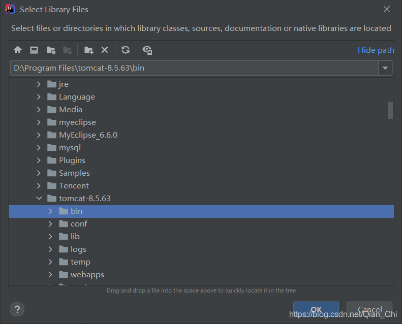
Task: Select the Language folder row
Action: point(201,97)
